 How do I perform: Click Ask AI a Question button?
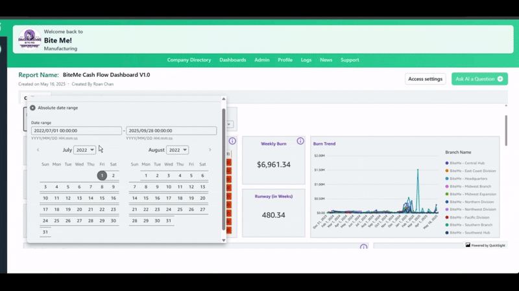point(479,79)
